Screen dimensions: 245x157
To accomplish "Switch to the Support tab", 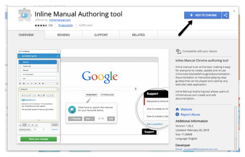I will click(x=101, y=35).
